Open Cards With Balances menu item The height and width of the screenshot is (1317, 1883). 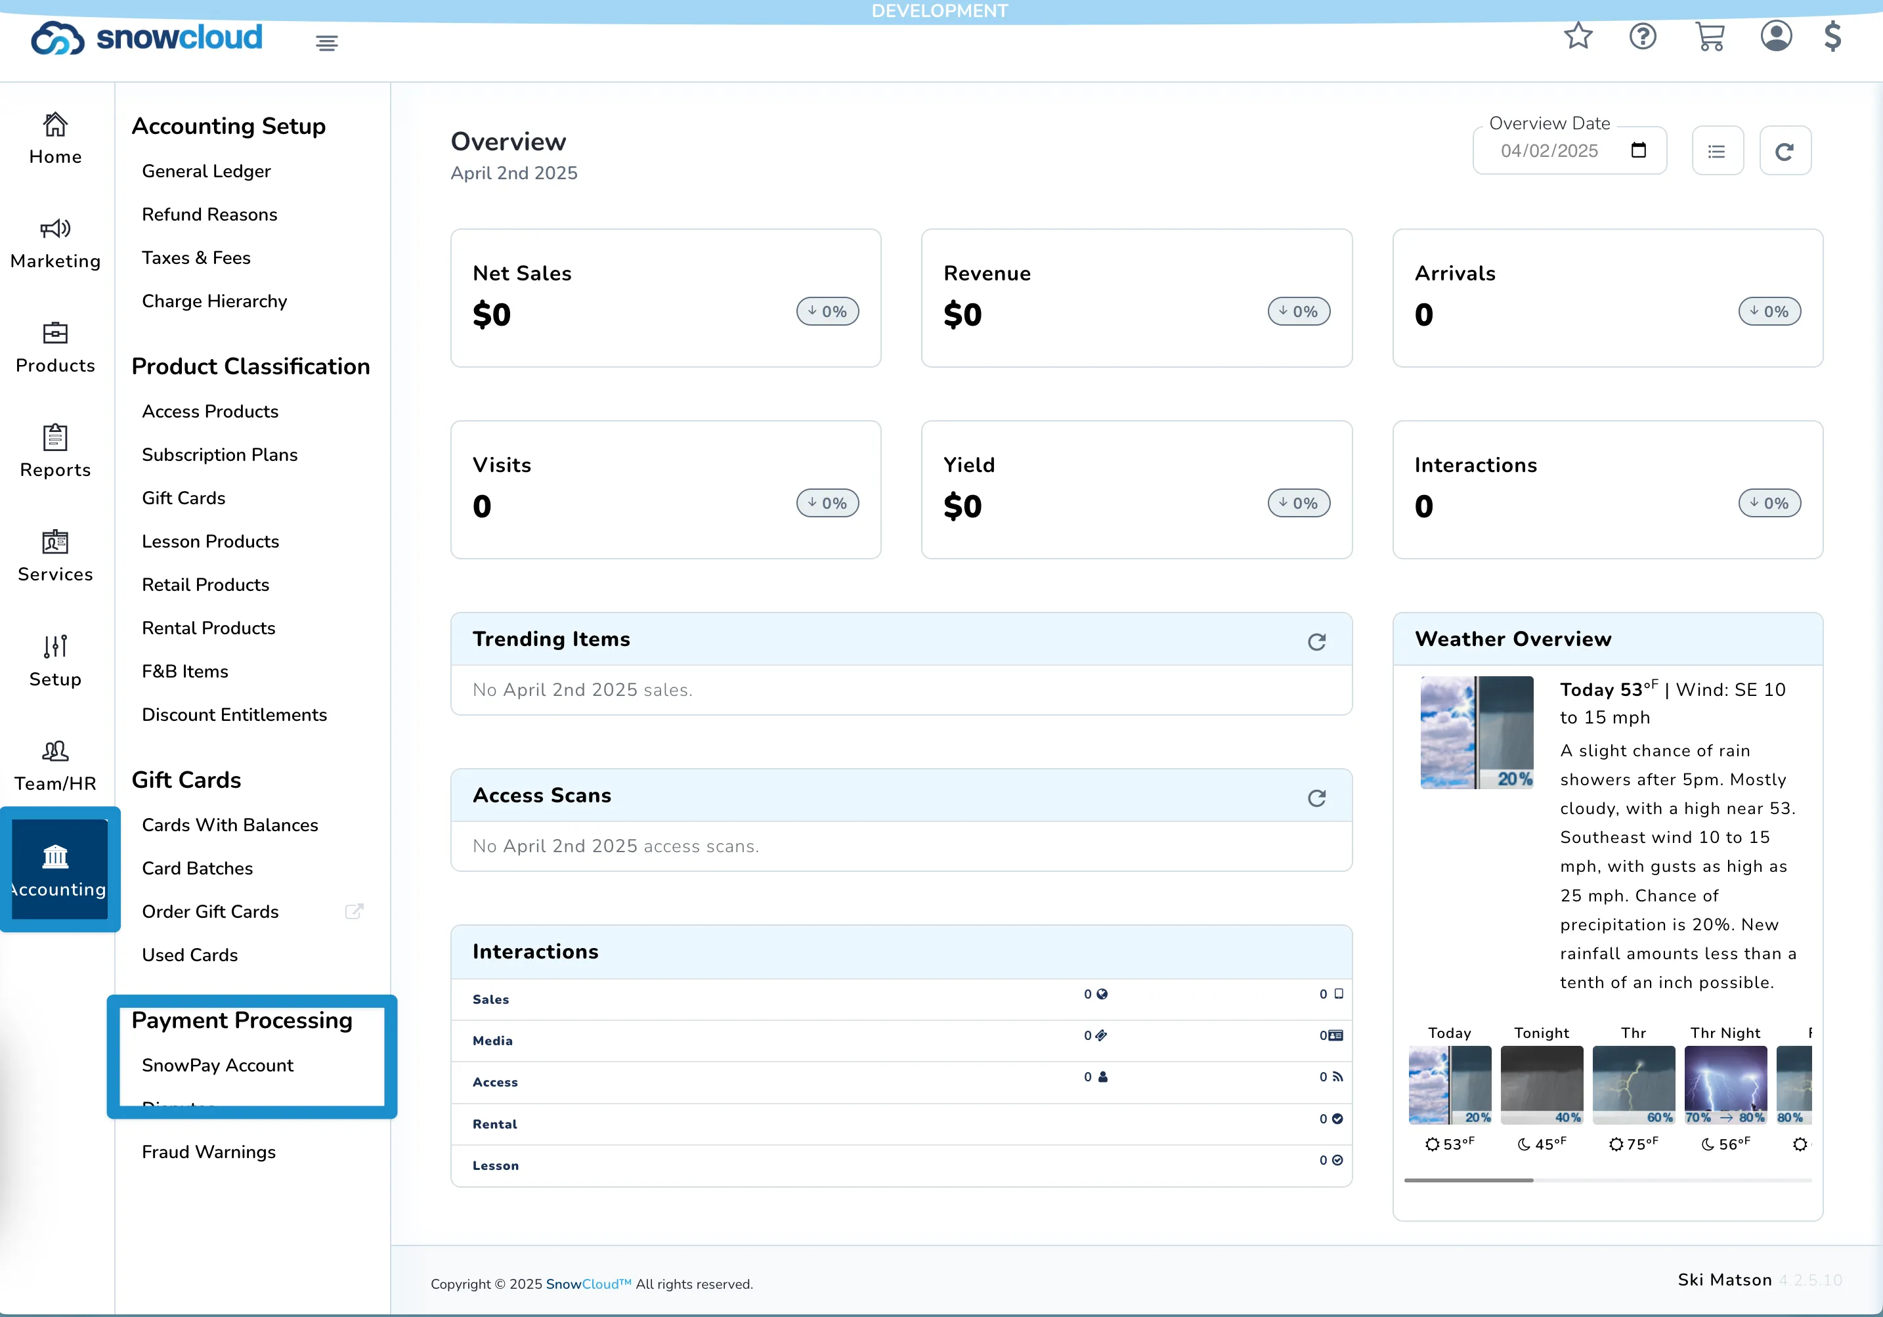230,826
